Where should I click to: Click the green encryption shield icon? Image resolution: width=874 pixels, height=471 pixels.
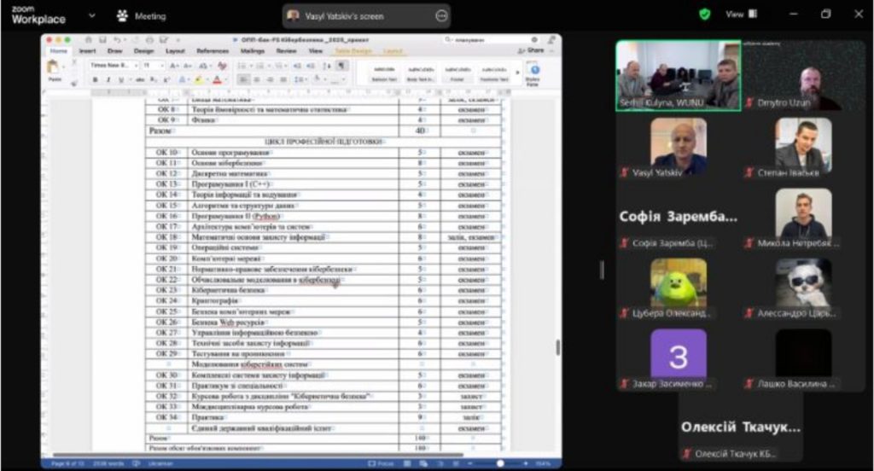(704, 15)
